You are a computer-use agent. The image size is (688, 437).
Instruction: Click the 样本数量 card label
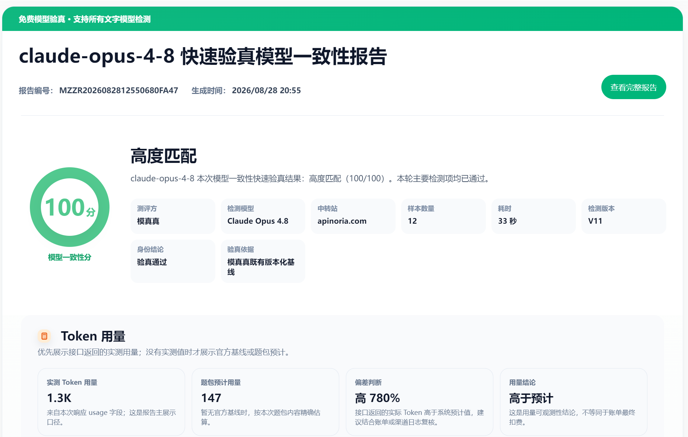tap(421, 209)
